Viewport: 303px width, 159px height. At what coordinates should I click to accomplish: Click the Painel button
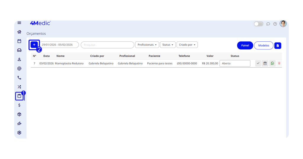pos(245,46)
